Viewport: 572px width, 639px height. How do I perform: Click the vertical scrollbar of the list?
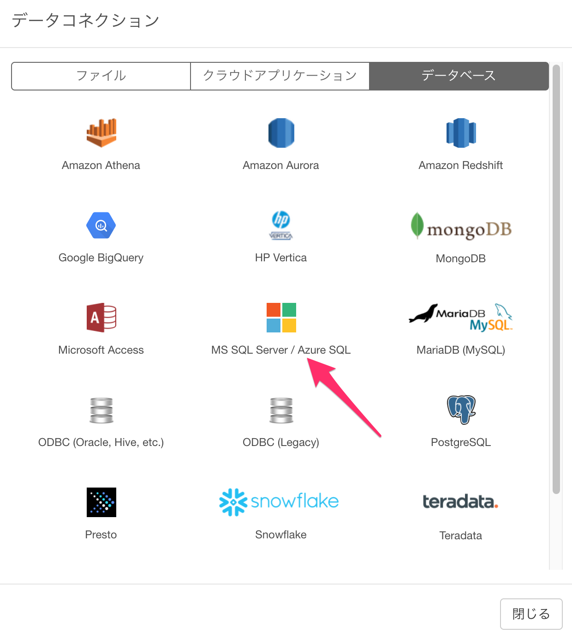click(x=556, y=279)
